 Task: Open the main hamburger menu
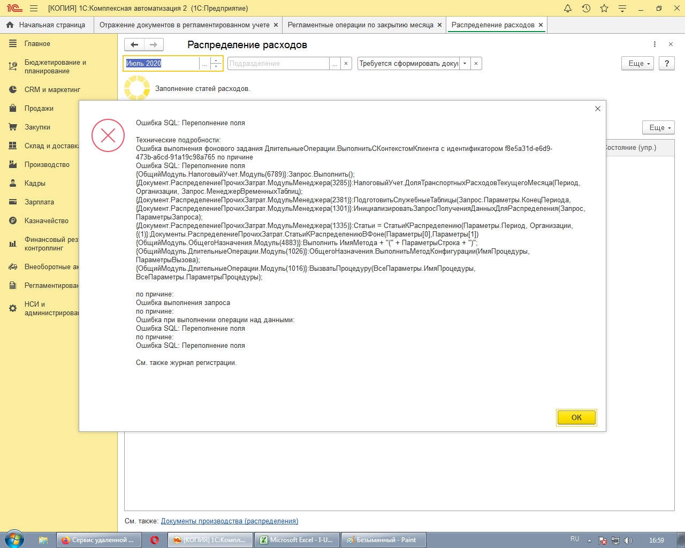(x=34, y=9)
